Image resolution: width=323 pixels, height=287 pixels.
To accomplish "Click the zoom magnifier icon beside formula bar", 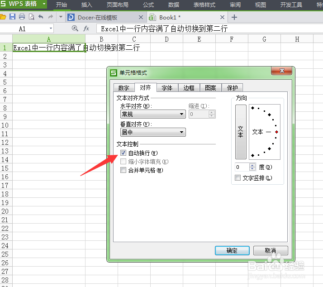I will [x=75, y=28].
